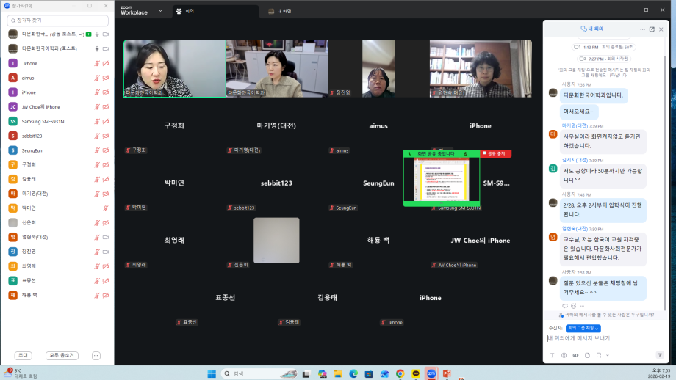Toggle the muted microphone icon for 박미연
The height and width of the screenshot is (380, 676).
click(x=105, y=208)
